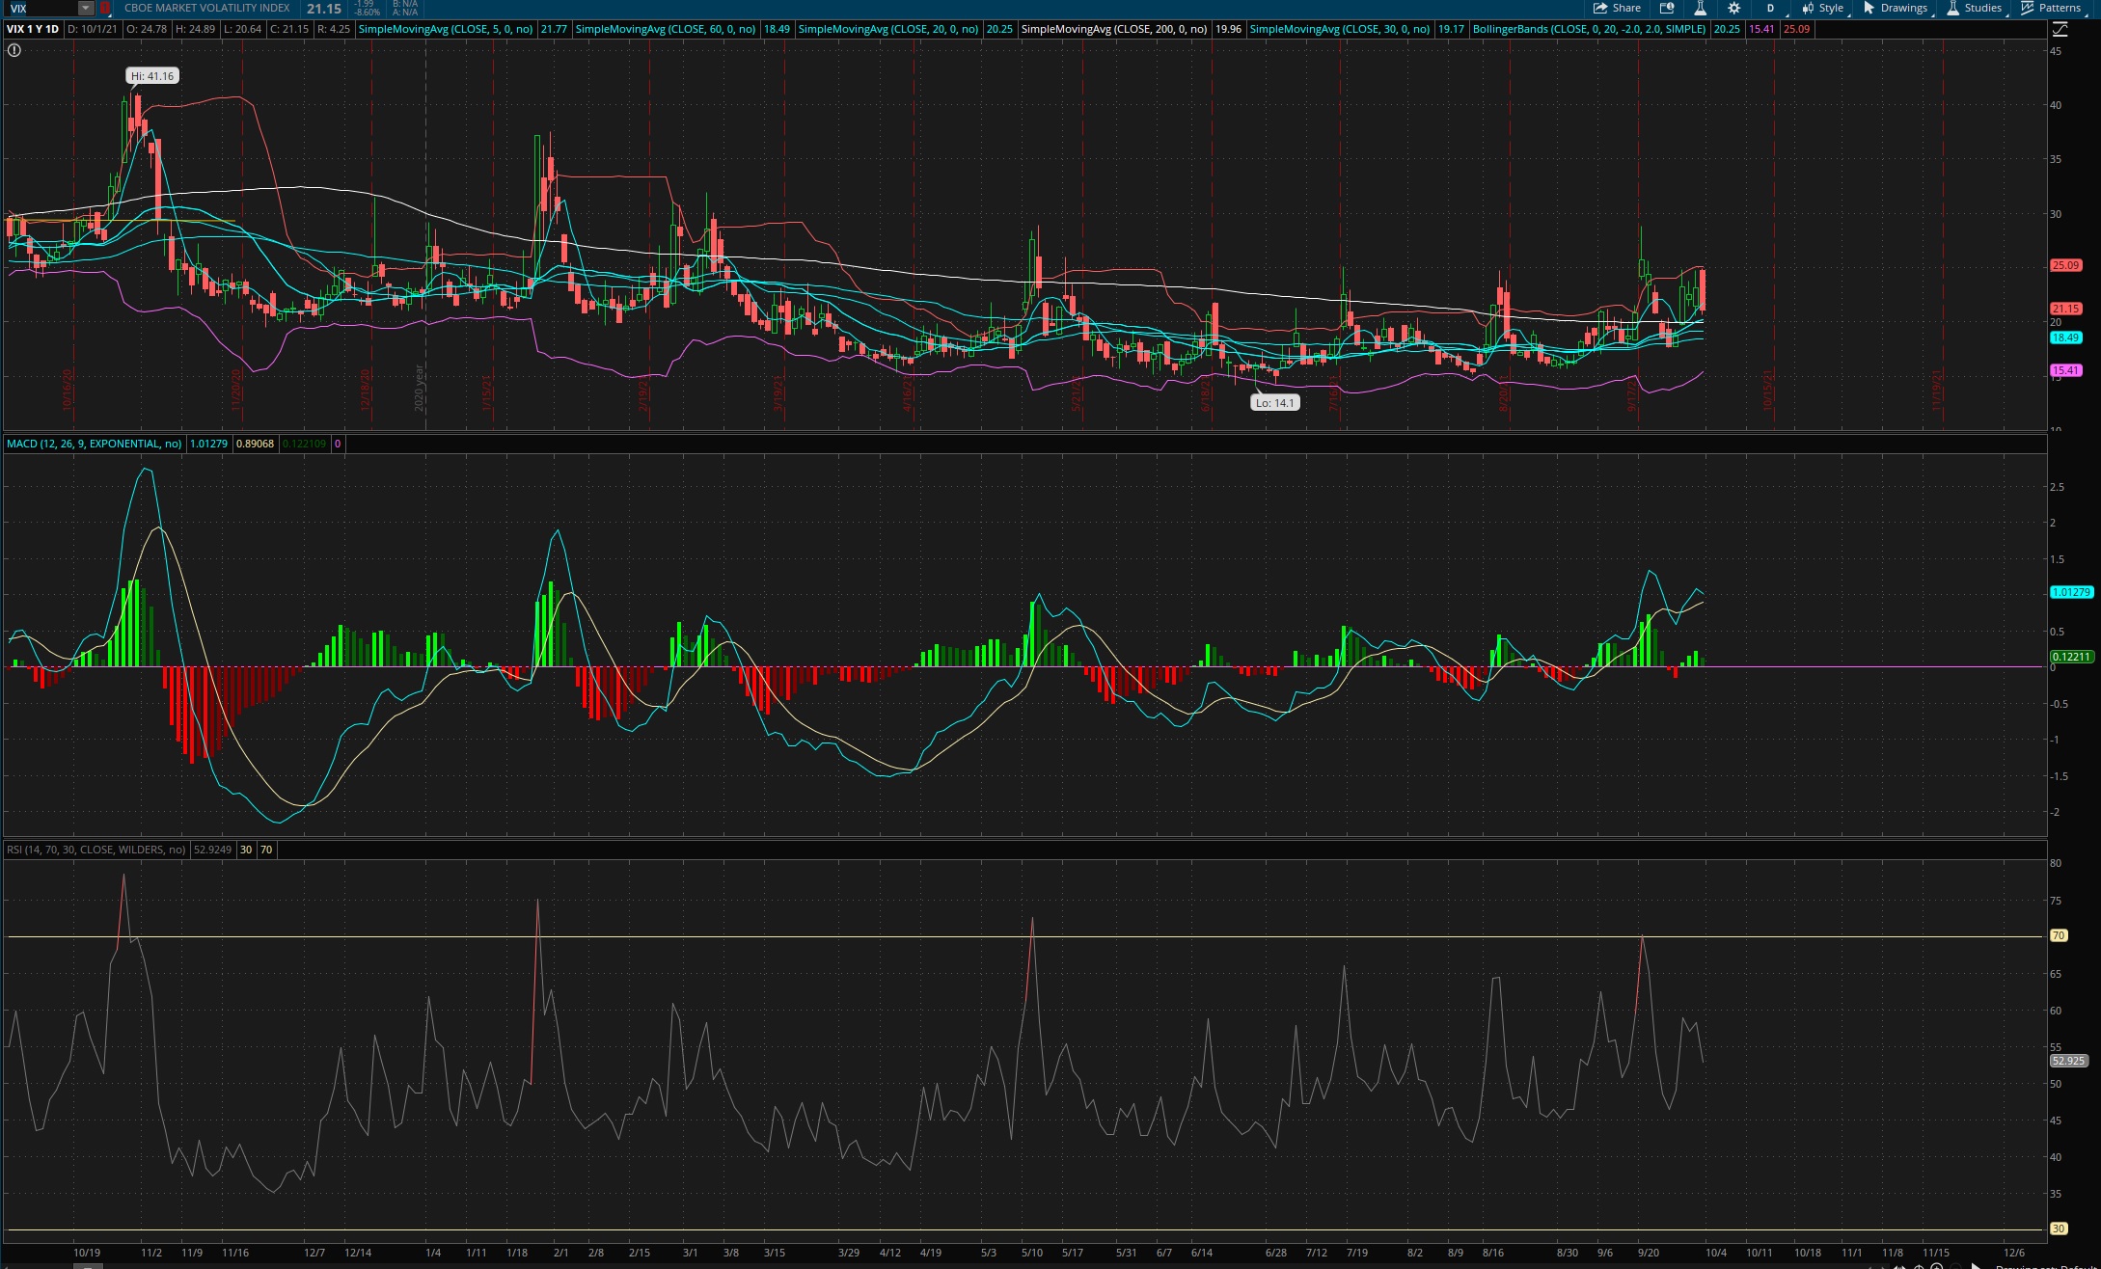Click the 11/19/21 expiration marker
The image size is (2101, 1269).
click(x=1936, y=391)
